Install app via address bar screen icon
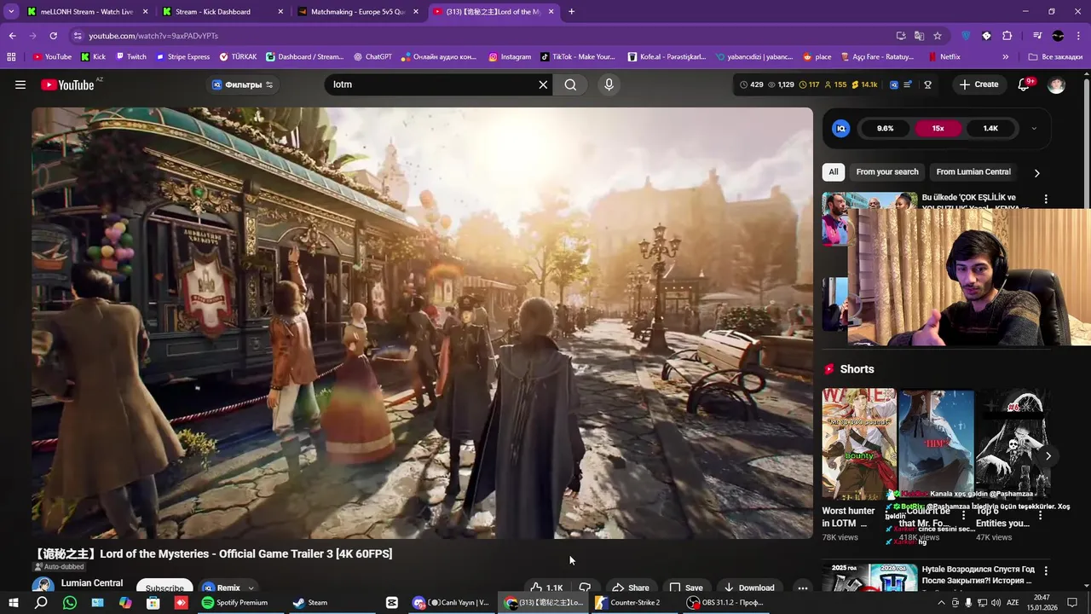The height and width of the screenshot is (614, 1091). coord(901,36)
